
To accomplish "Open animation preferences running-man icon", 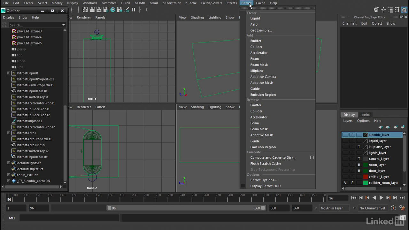I will [x=402, y=208].
